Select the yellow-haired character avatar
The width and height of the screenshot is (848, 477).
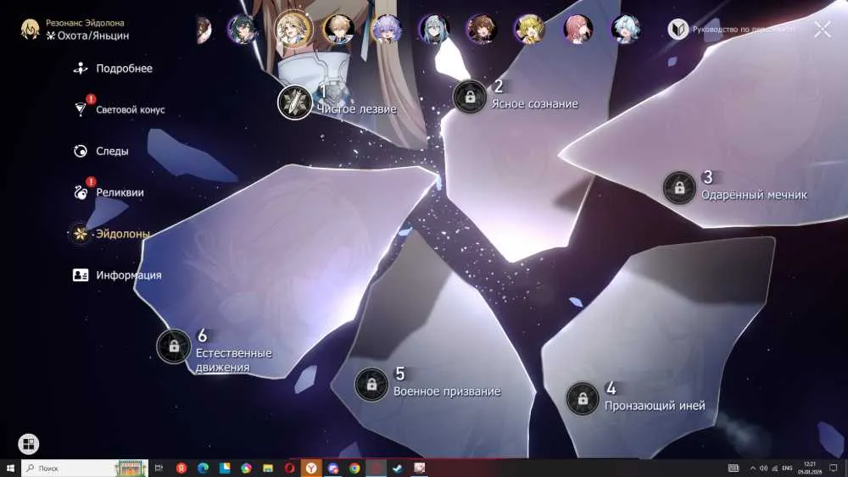pyautogui.click(x=529, y=29)
